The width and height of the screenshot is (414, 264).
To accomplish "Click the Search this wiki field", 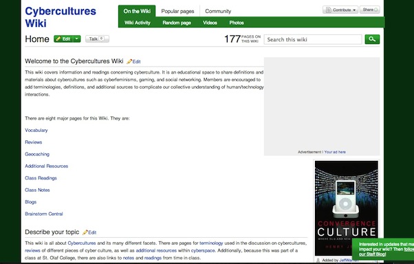I will pyautogui.click(x=313, y=40).
